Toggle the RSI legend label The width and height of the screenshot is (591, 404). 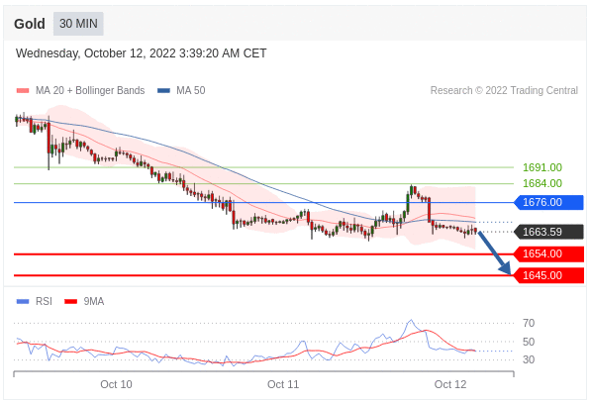44,301
